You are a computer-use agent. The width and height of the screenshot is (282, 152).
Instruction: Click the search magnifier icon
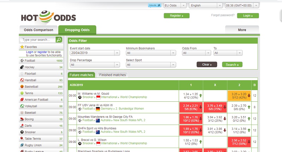tap(59, 40)
